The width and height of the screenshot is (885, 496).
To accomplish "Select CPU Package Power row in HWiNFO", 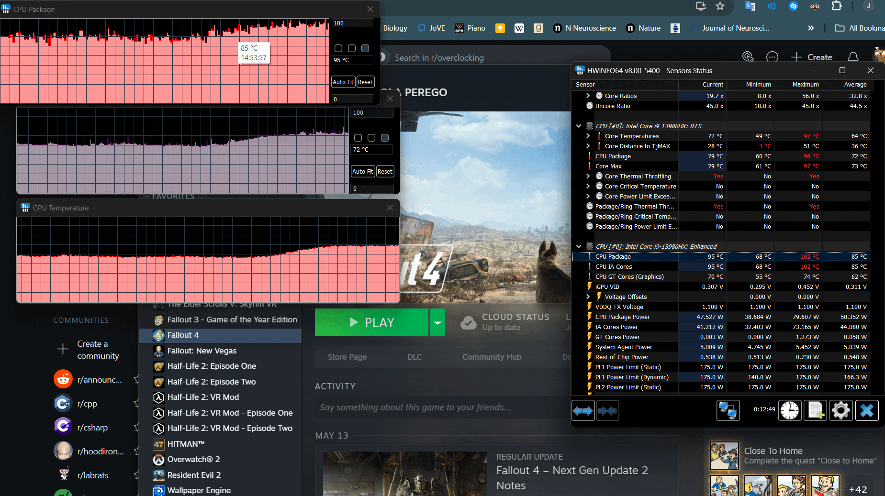I will 721,317.
